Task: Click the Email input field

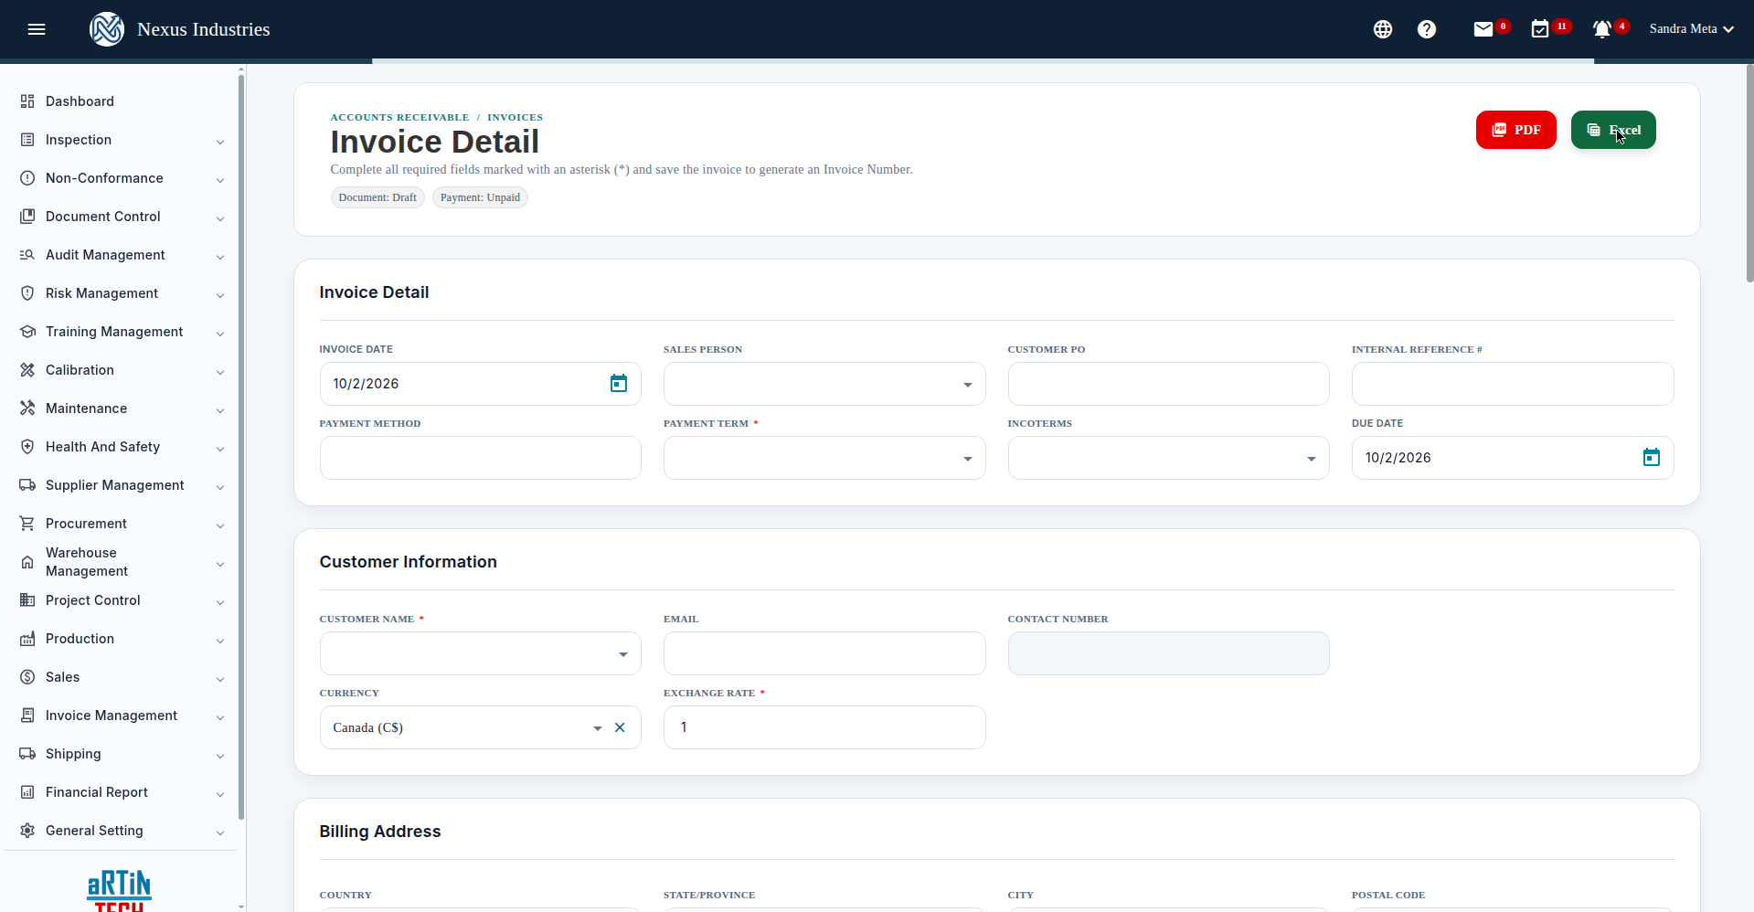Action: [824, 653]
